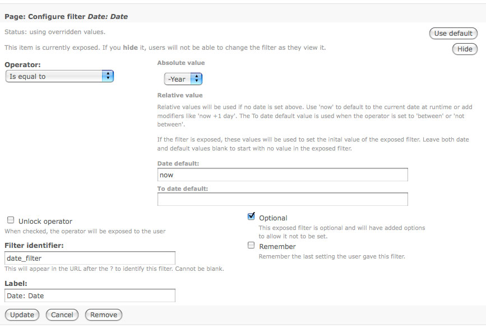Click the 'Filter identifier:' label text
Image resolution: width=486 pixels, height=329 pixels.
click(x=34, y=246)
